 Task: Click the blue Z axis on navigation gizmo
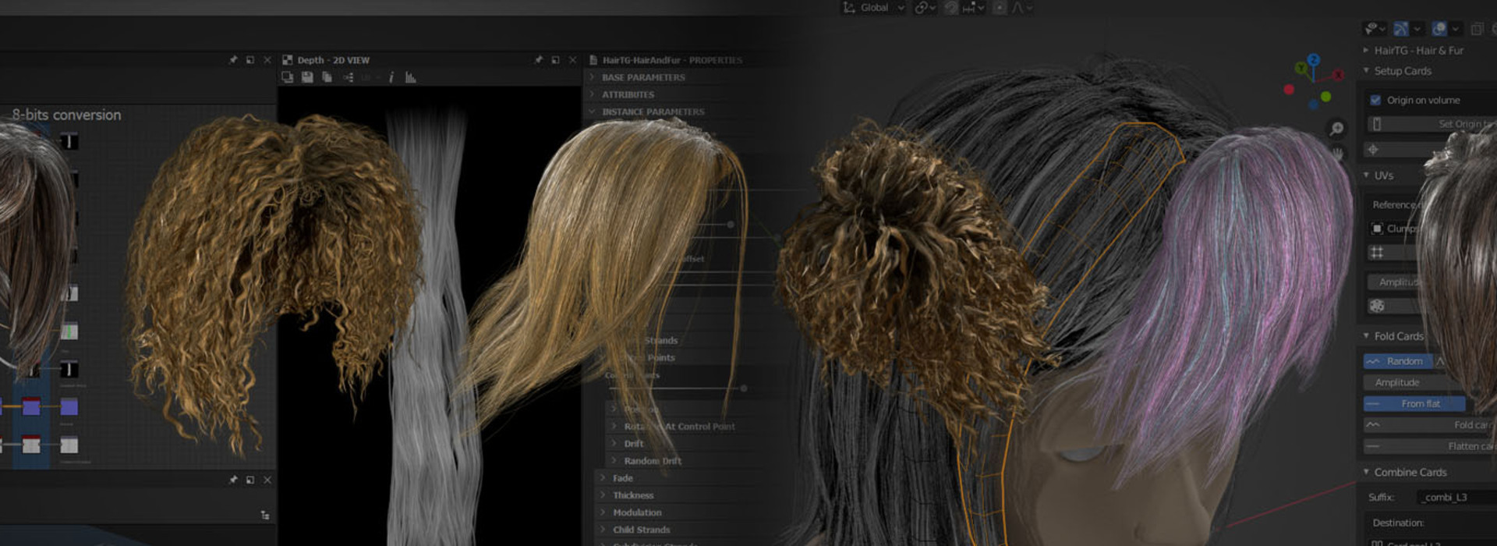[1314, 59]
